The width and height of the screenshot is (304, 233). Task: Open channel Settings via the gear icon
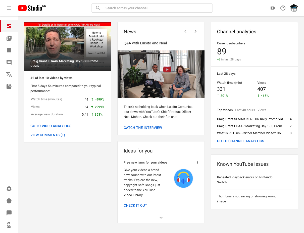(x=9, y=189)
